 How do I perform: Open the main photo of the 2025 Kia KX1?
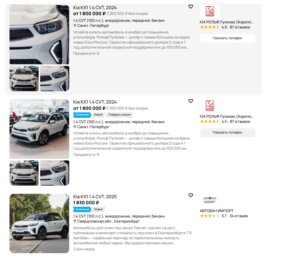pyautogui.click(x=39, y=223)
